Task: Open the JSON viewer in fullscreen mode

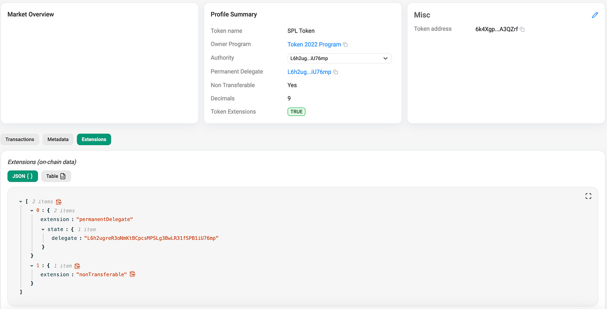Action: click(588, 196)
